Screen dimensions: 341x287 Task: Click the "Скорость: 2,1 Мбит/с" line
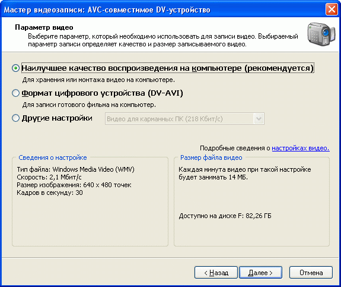click(x=49, y=177)
